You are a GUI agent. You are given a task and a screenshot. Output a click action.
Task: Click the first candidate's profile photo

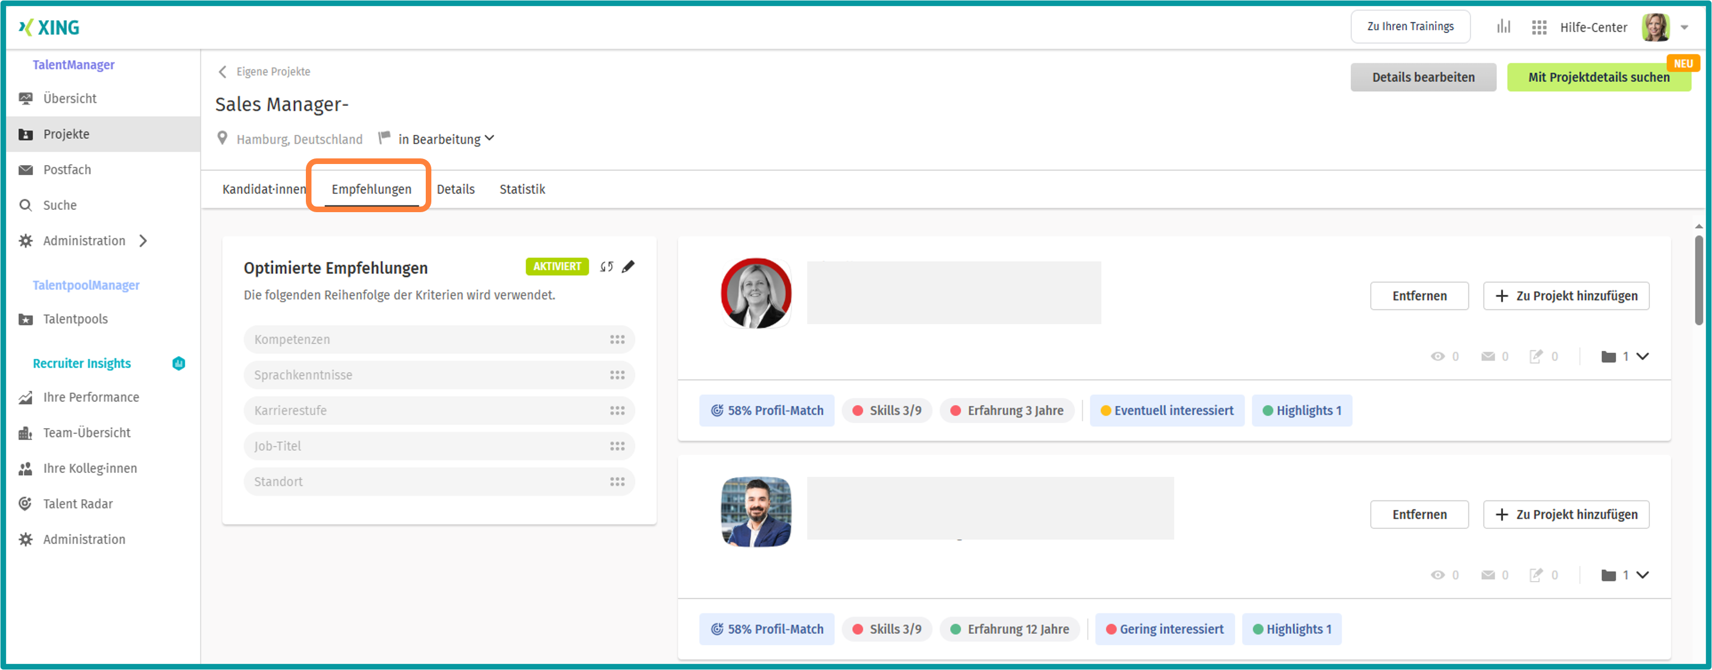coord(756,293)
